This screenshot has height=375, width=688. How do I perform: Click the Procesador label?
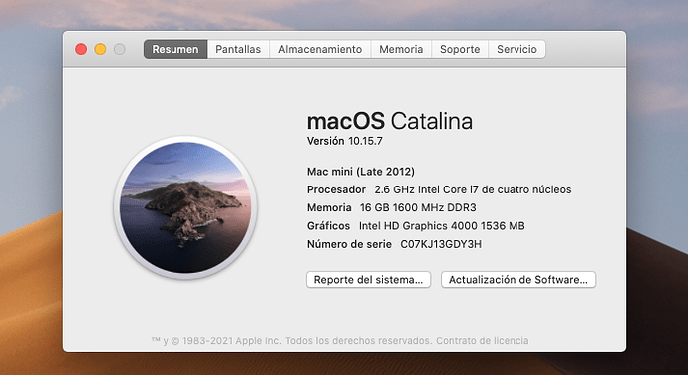coord(336,189)
